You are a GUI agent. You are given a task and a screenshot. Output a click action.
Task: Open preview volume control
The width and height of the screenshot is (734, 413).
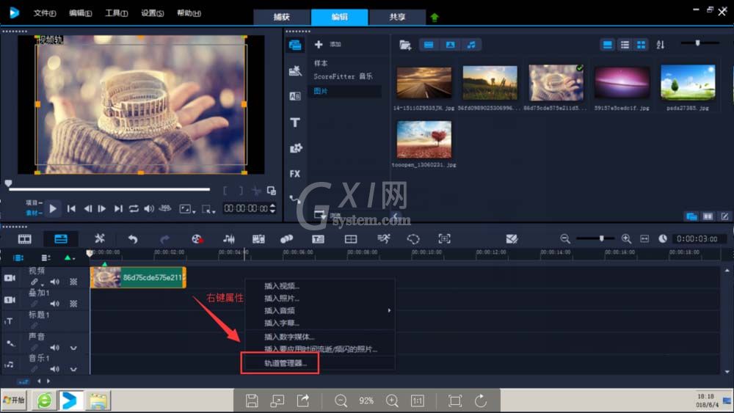point(149,208)
